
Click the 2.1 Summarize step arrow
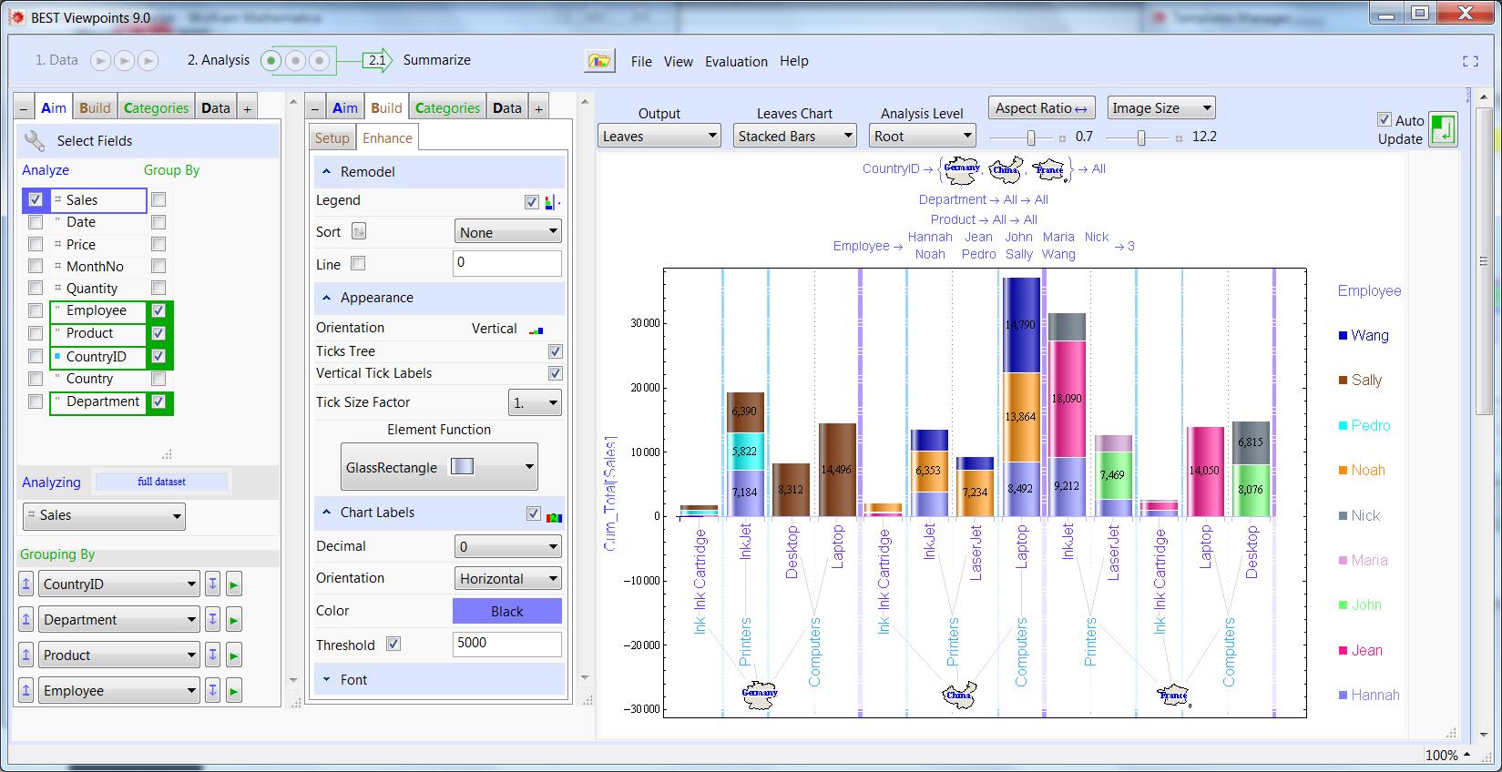(x=376, y=60)
